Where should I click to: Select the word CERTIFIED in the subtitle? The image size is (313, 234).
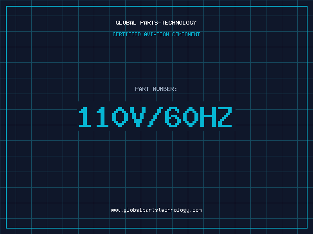(x=127, y=34)
